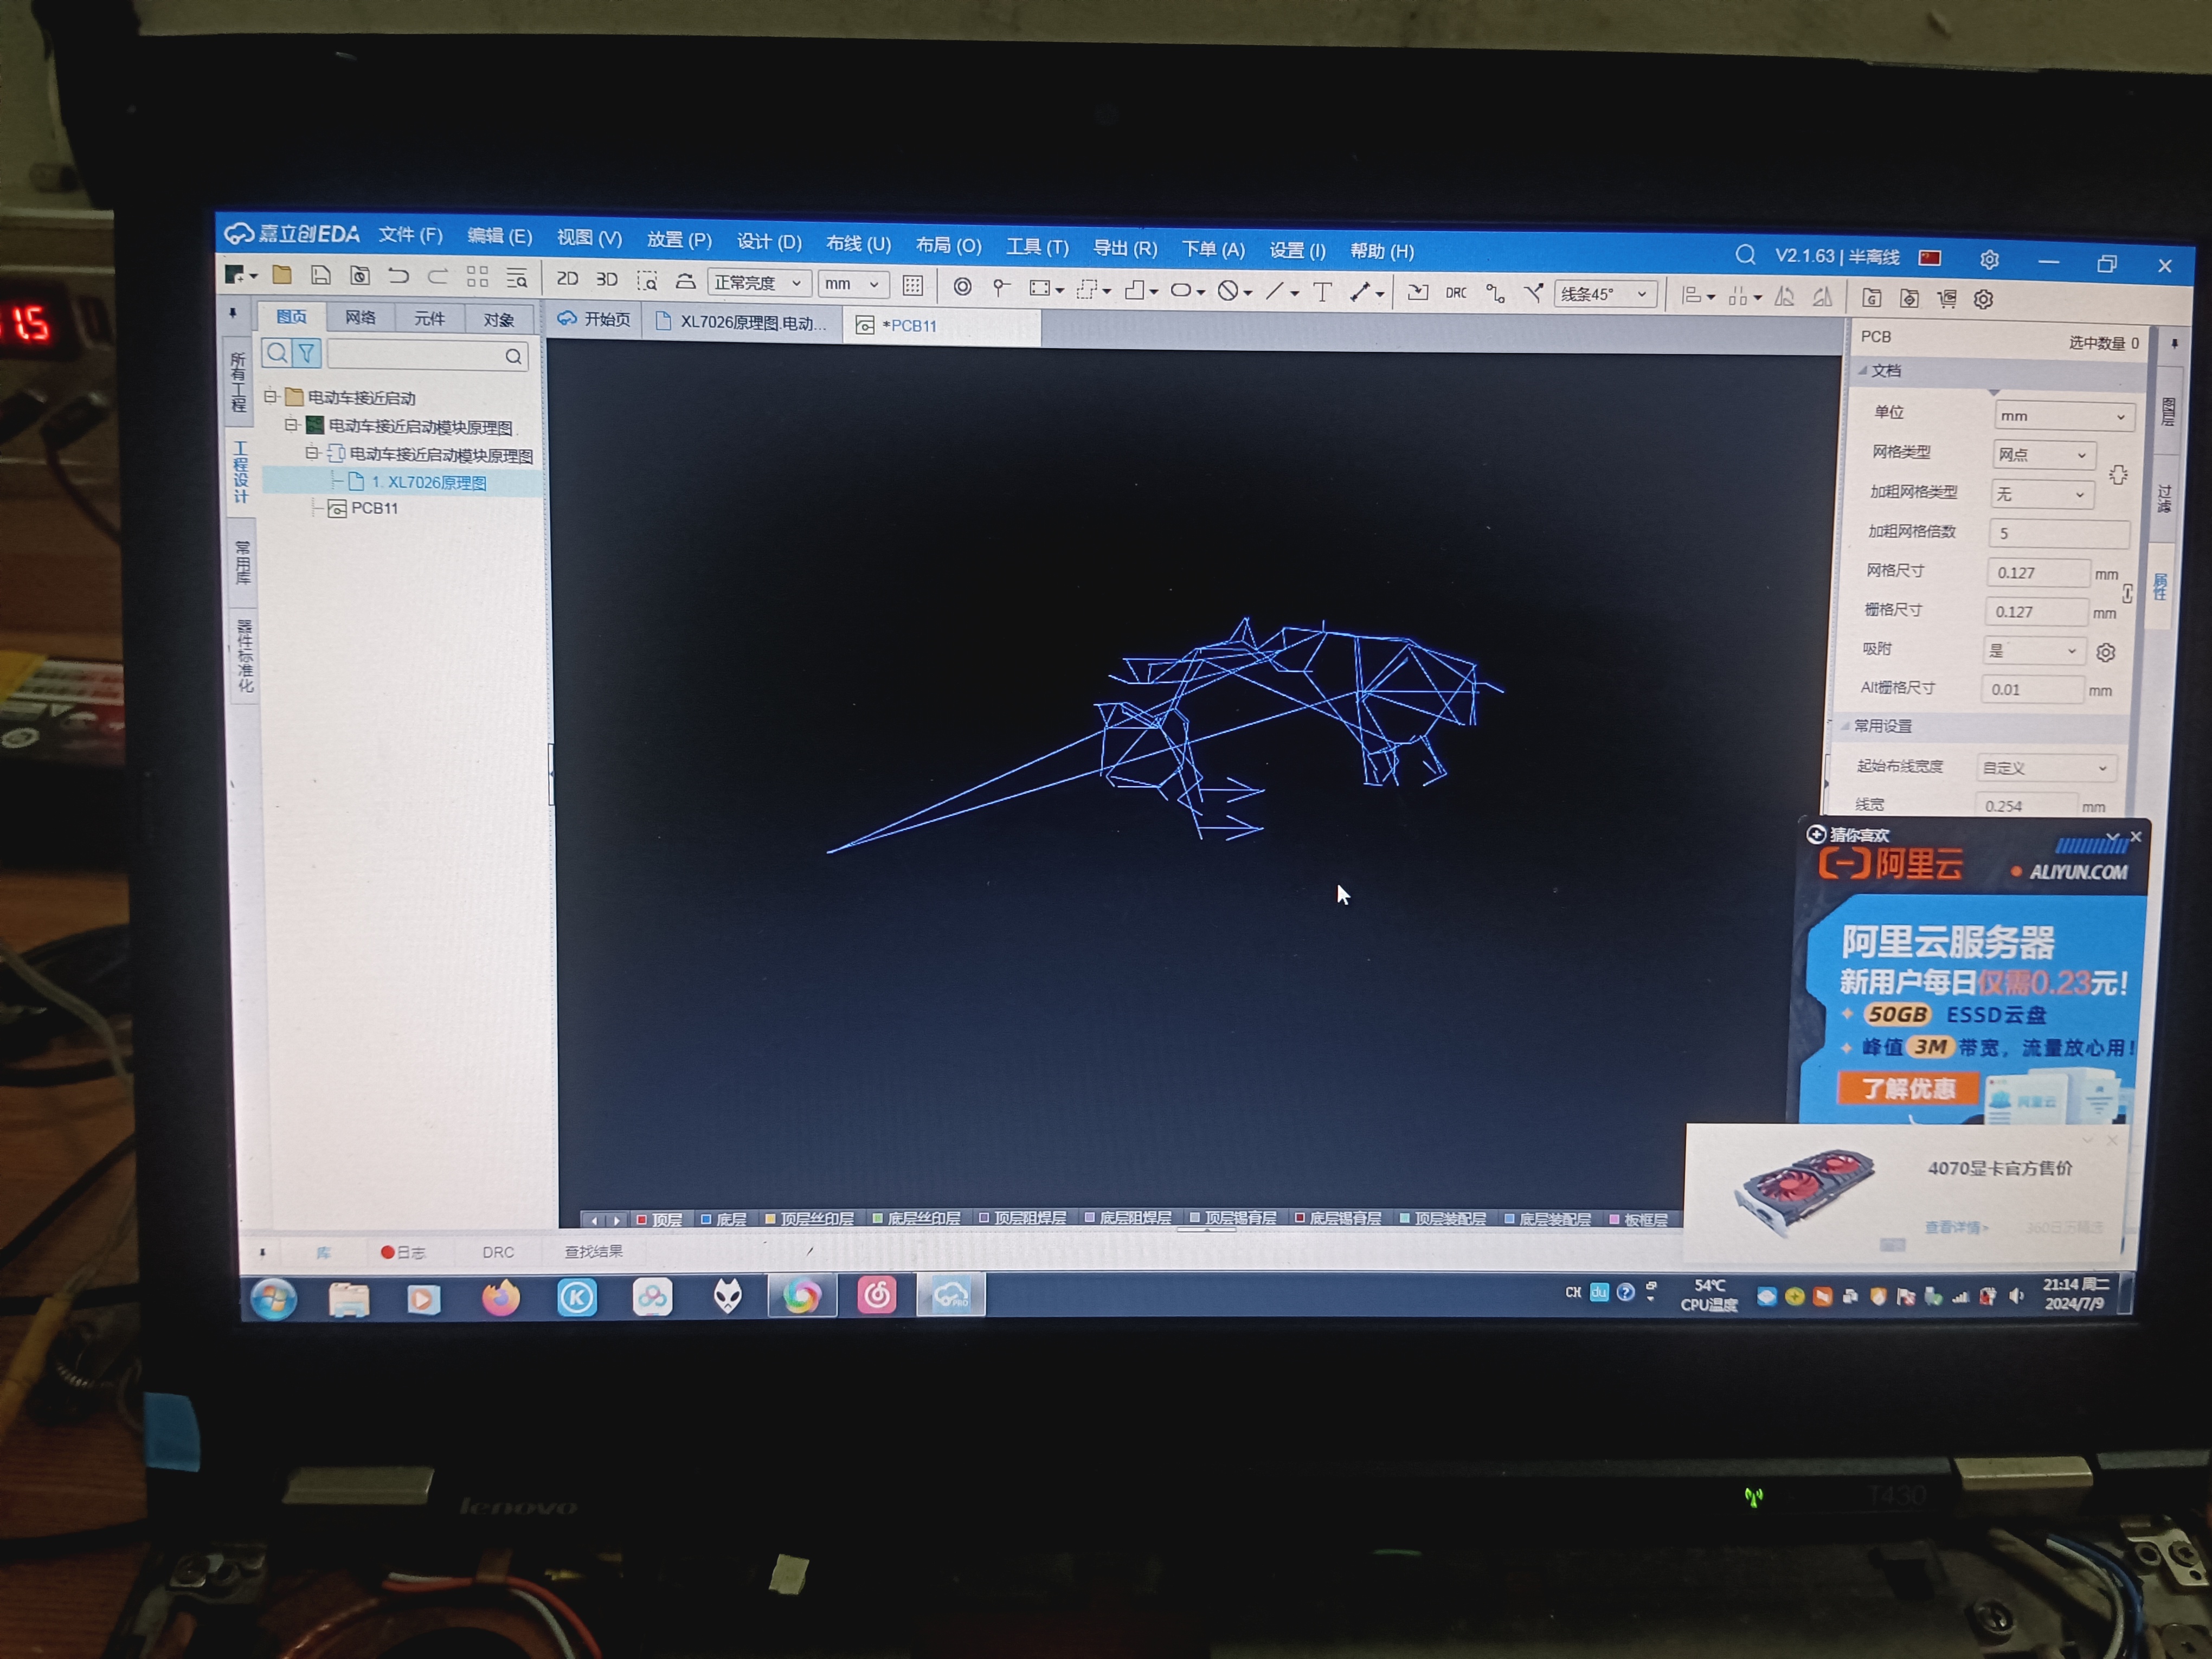Click the Undo arrow icon
Viewport: 2212px width, 1659px height.
pyautogui.click(x=398, y=276)
